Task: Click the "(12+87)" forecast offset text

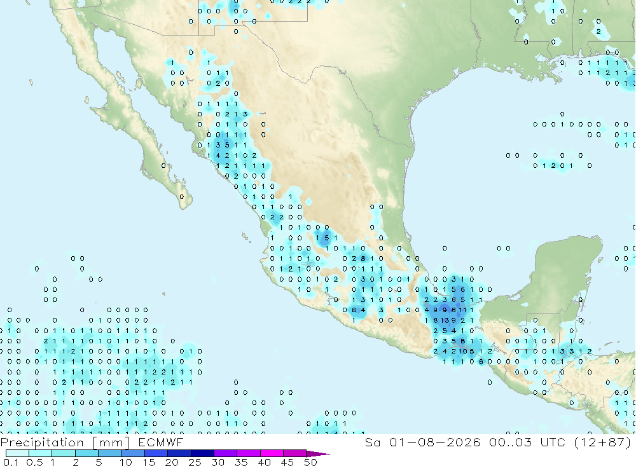Action: click(x=603, y=442)
